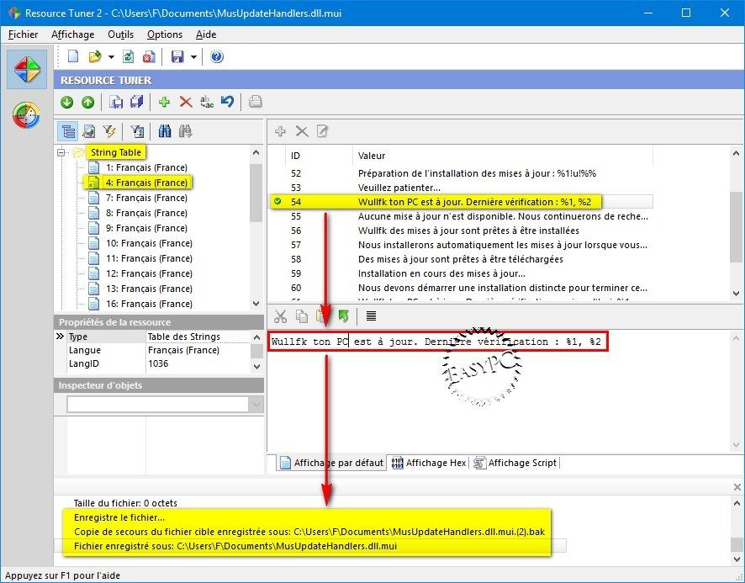Click the delete string entry X icon
Image resolution: width=745 pixels, height=583 pixels.
[302, 131]
